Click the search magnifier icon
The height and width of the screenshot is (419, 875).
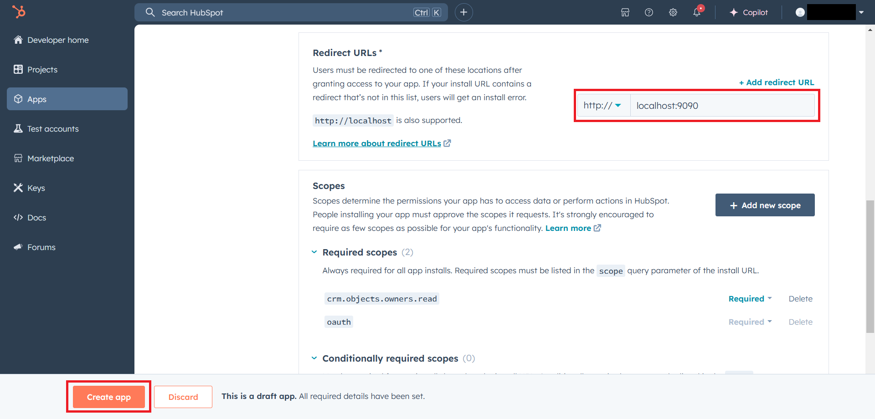[150, 12]
